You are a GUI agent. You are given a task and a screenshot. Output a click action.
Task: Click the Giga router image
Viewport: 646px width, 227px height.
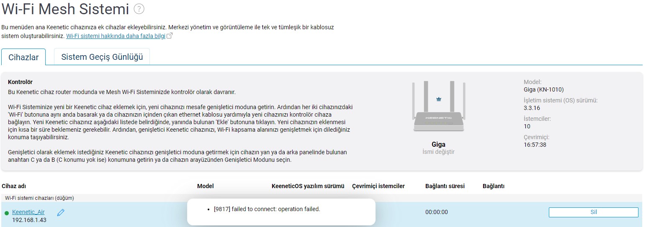click(x=438, y=107)
